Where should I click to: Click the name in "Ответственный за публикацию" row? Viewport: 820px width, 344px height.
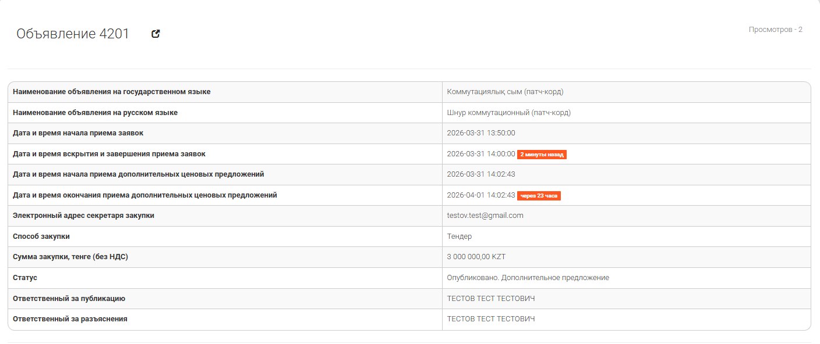490,299
